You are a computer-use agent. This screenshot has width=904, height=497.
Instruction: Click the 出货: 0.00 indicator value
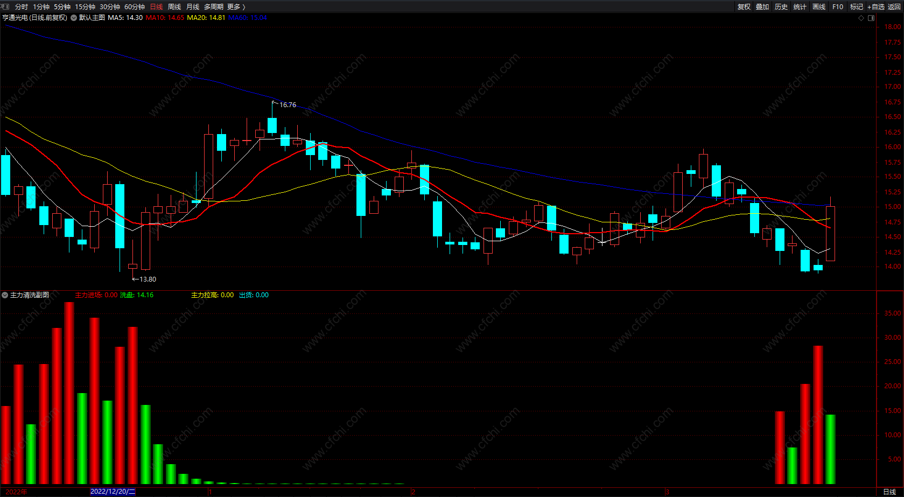[254, 295]
